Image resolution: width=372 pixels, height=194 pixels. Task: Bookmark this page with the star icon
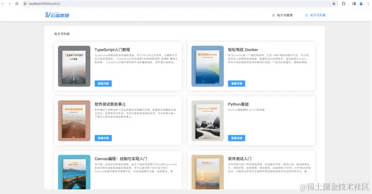(334, 4)
